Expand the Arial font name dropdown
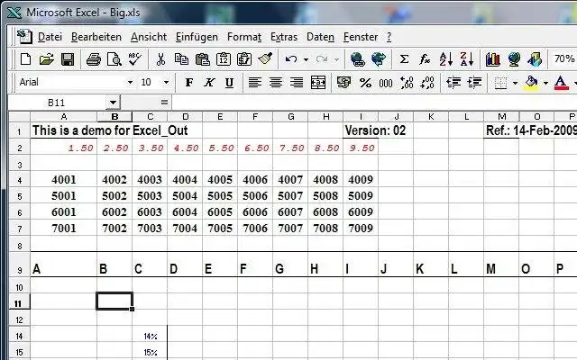577x360 pixels. point(130,82)
